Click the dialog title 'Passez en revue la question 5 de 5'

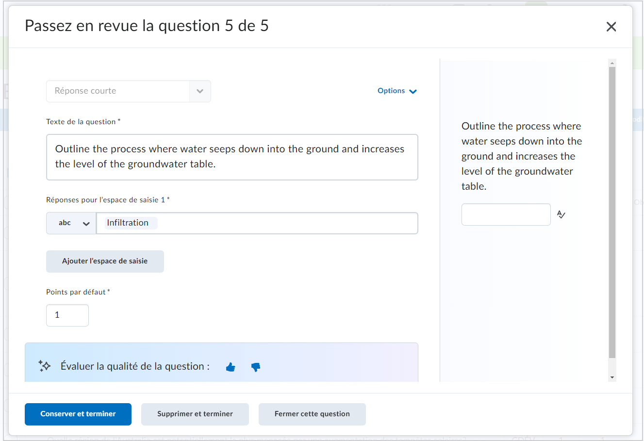(147, 26)
